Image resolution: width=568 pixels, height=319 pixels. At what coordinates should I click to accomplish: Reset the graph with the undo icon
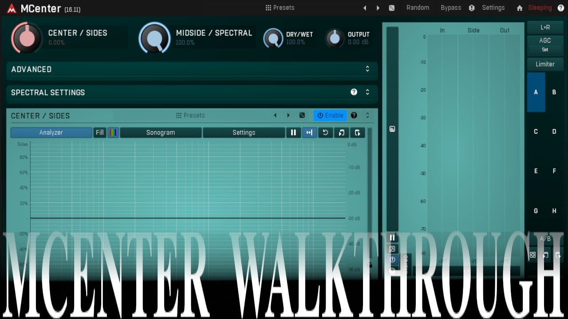325,132
